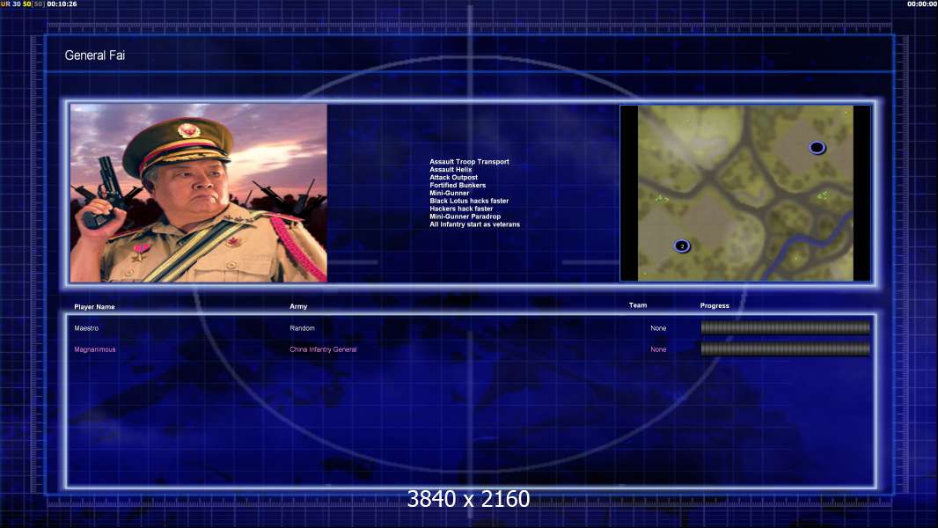Click the Army column header
The image size is (938, 528).
coord(298,306)
